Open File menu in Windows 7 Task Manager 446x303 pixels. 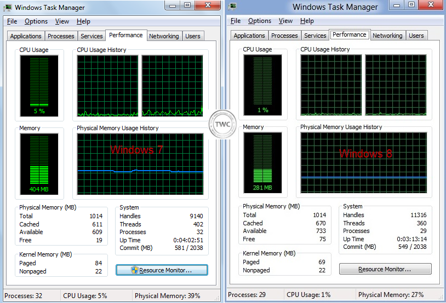pos(12,21)
